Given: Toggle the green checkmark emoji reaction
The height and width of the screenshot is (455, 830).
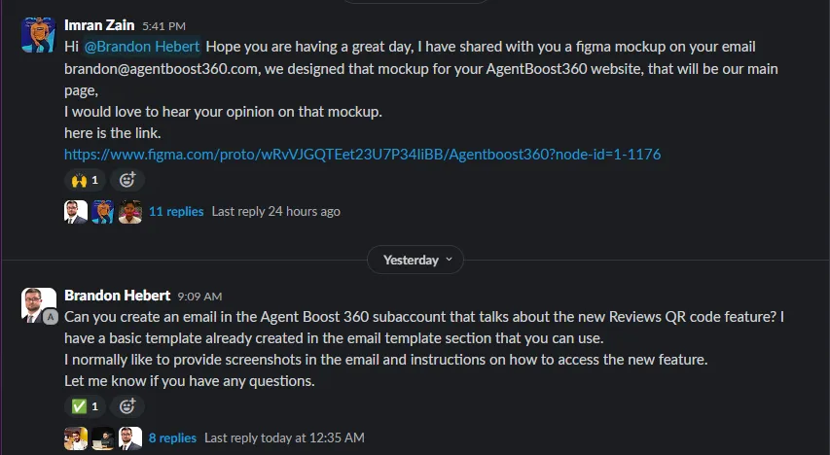Looking at the screenshot, I should [x=86, y=406].
